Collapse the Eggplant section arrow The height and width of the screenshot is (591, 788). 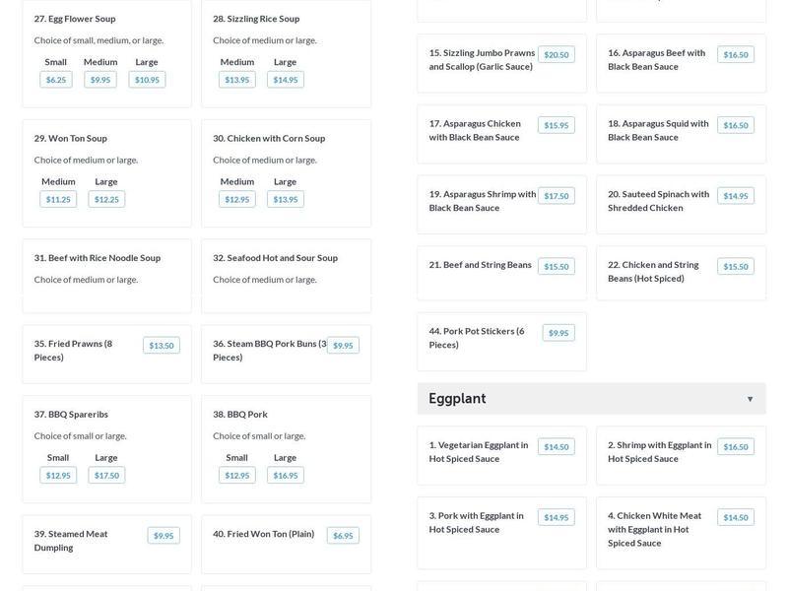750,399
